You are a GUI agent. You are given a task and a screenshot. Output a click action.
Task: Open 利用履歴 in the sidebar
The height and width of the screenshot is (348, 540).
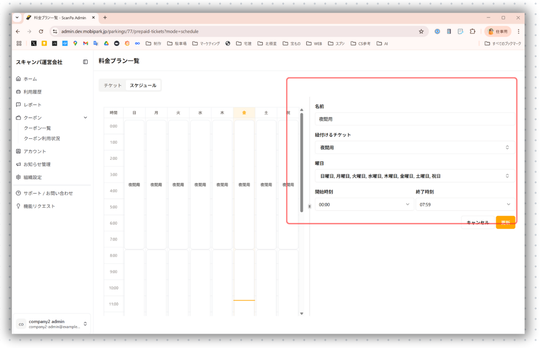tap(32, 92)
